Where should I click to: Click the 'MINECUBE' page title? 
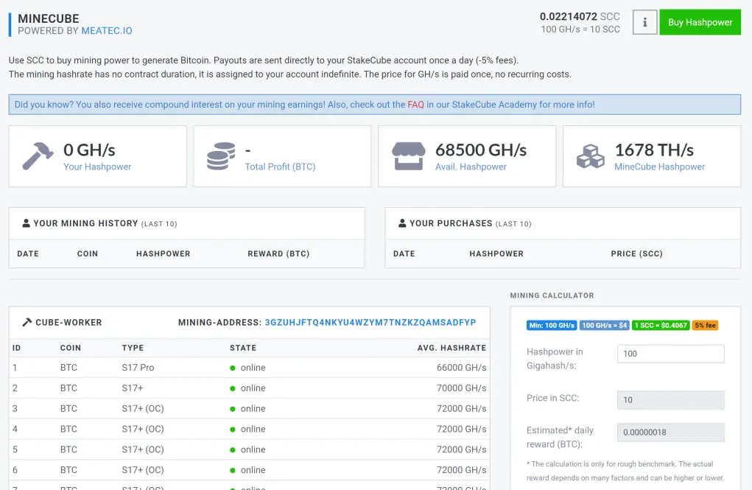[x=49, y=18]
